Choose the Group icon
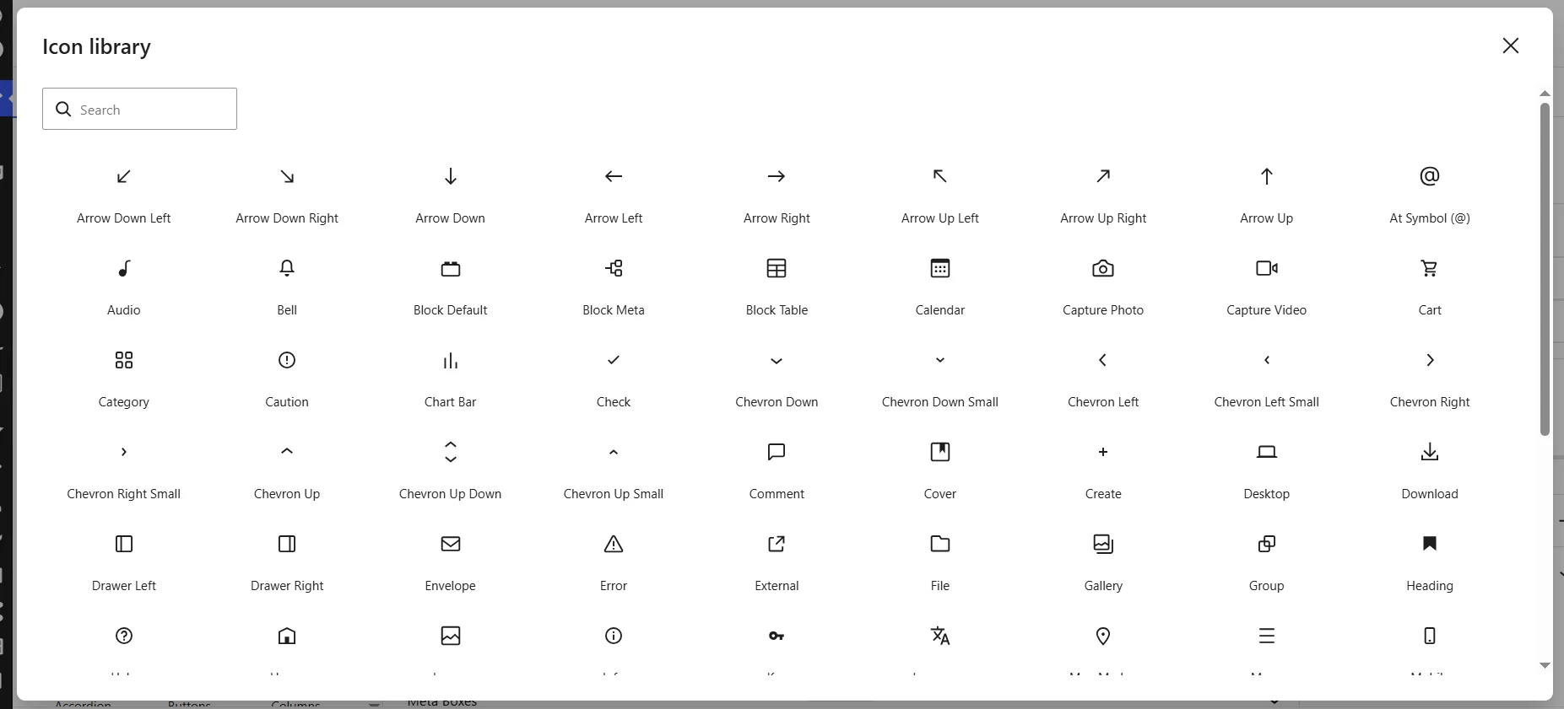 tap(1267, 544)
